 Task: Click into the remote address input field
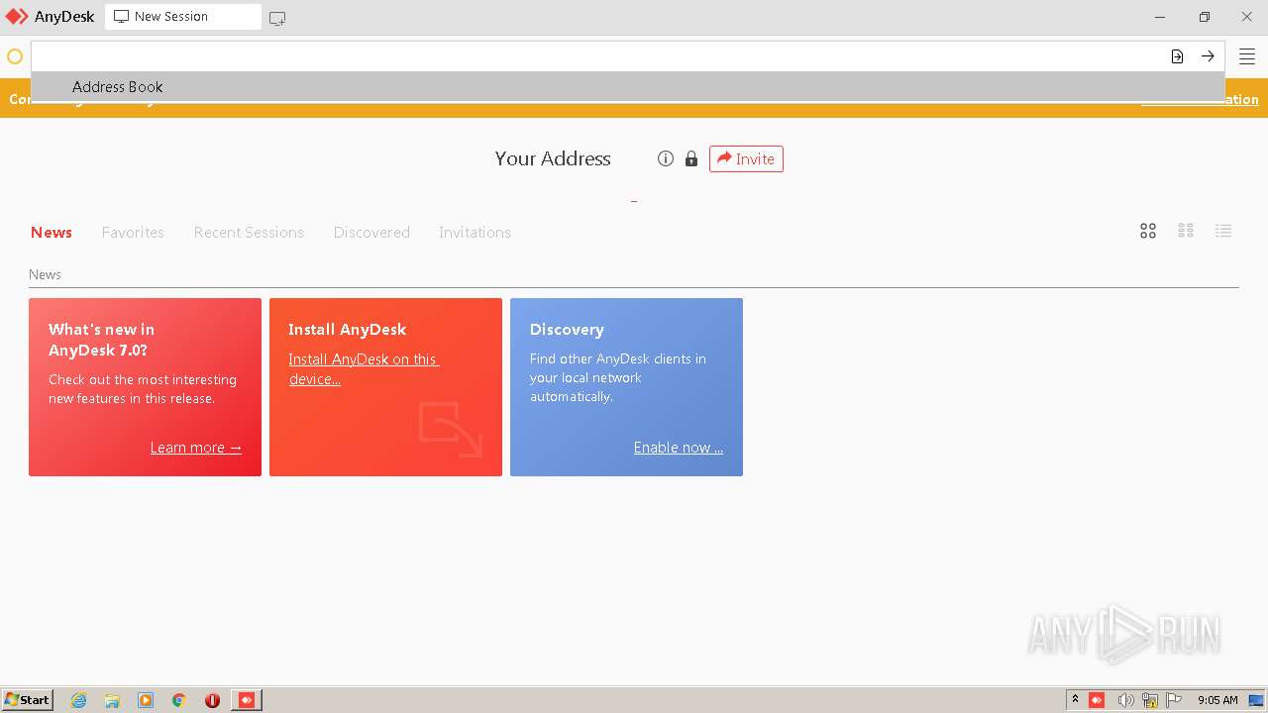click(x=597, y=56)
